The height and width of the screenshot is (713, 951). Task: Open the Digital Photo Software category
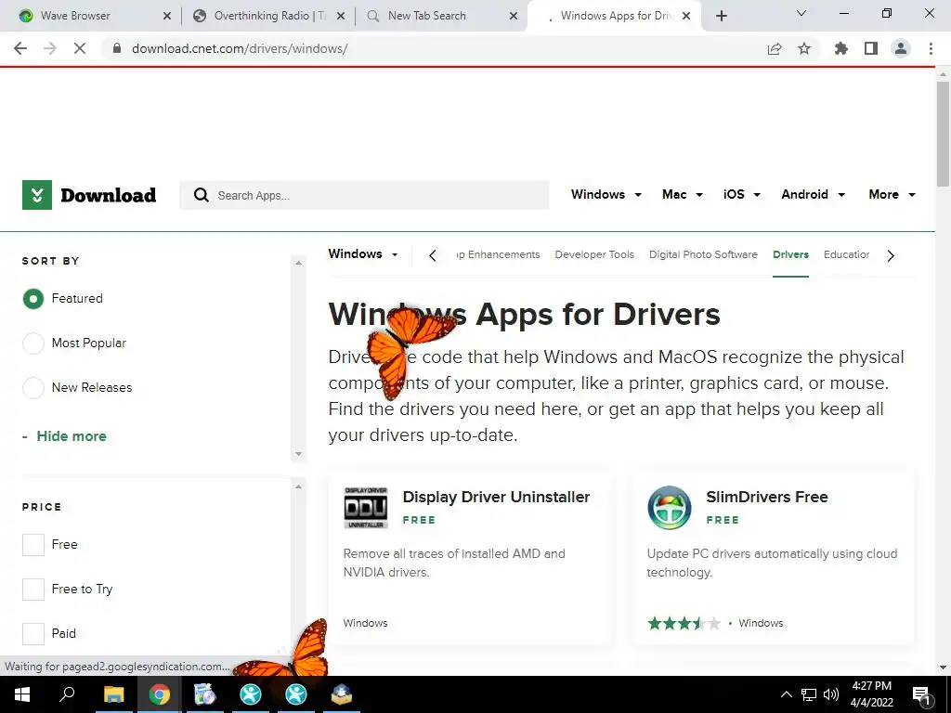[x=703, y=254]
